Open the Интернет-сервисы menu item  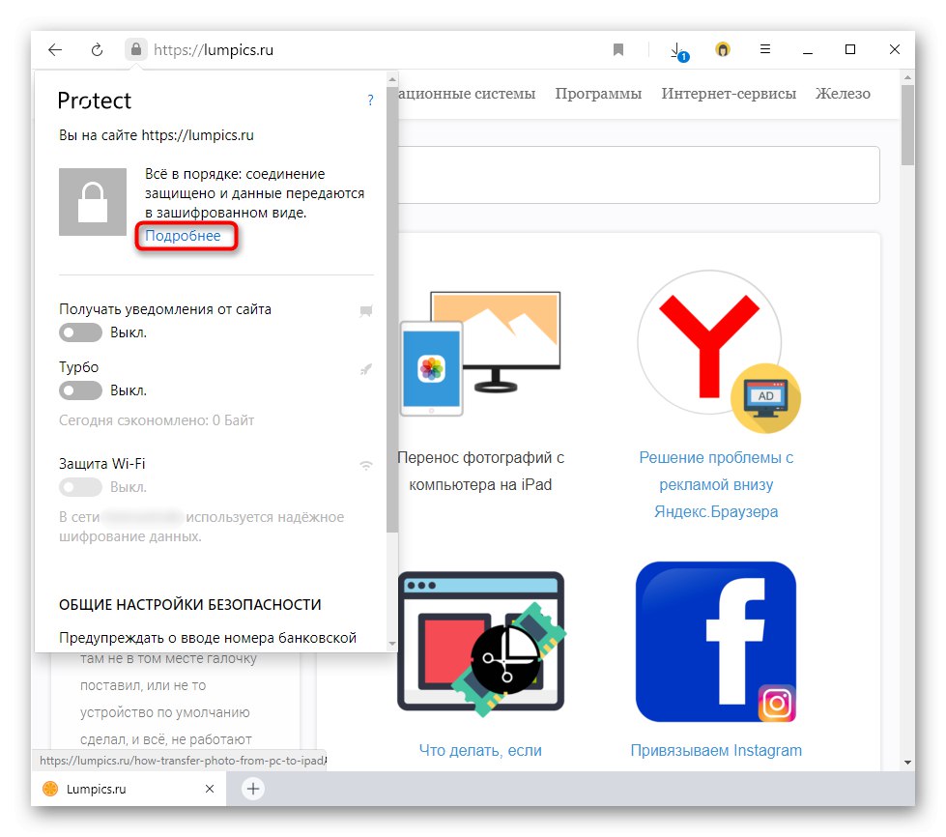(729, 94)
